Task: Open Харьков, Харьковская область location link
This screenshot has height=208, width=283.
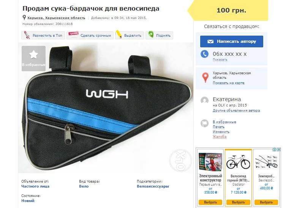Action: click(56, 18)
